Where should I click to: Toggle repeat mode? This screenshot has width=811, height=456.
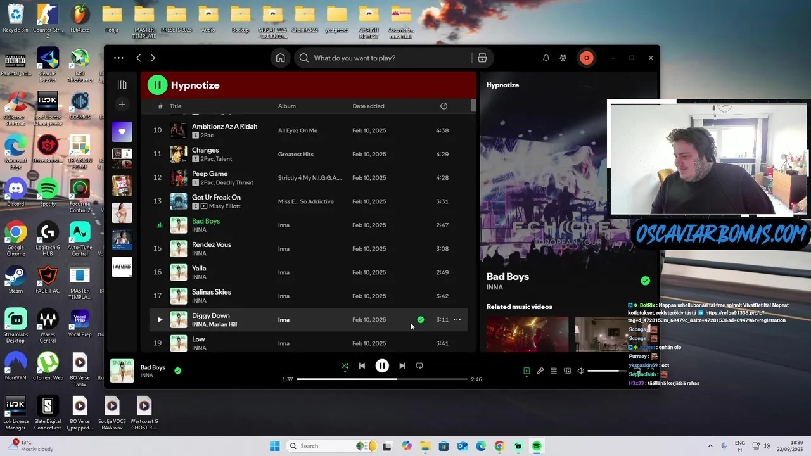point(419,365)
